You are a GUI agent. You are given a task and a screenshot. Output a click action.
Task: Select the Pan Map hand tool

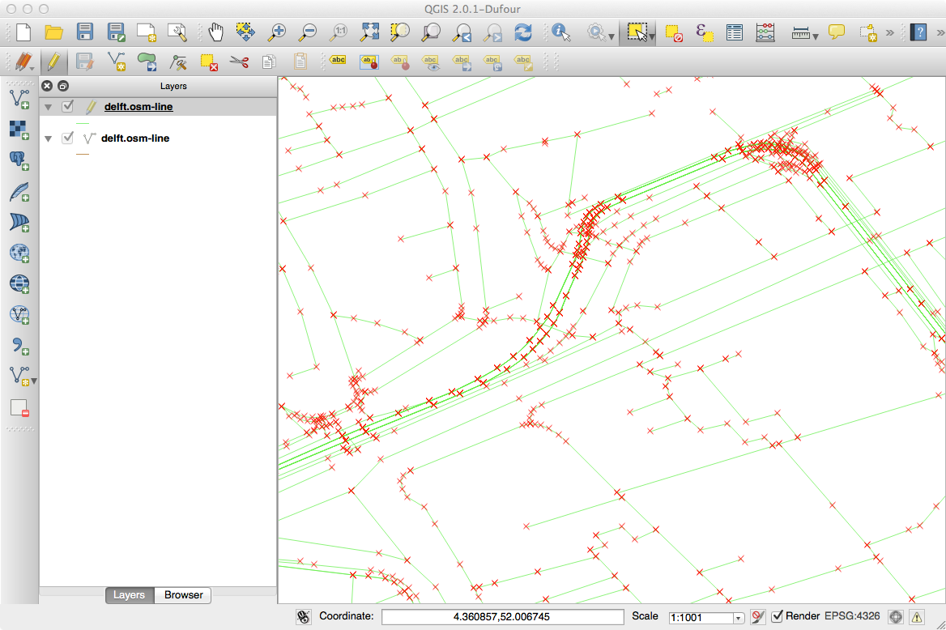pyautogui.click(x=215, y=32)
